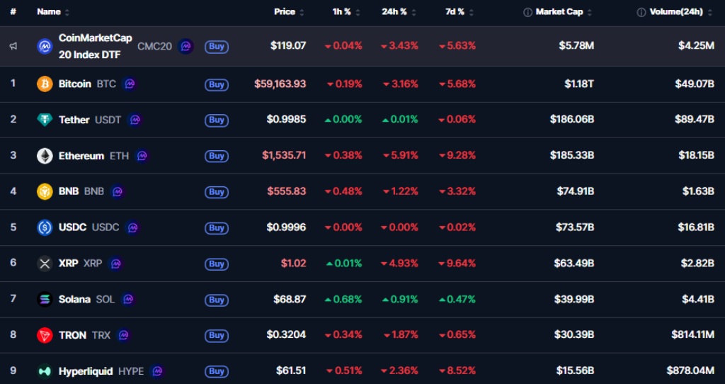Sort table by 1h % column
The height and width of the screenshot is (384, 725).
[x=346, y=12]
